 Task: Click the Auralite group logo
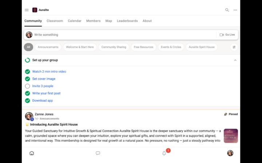[35, 10]
